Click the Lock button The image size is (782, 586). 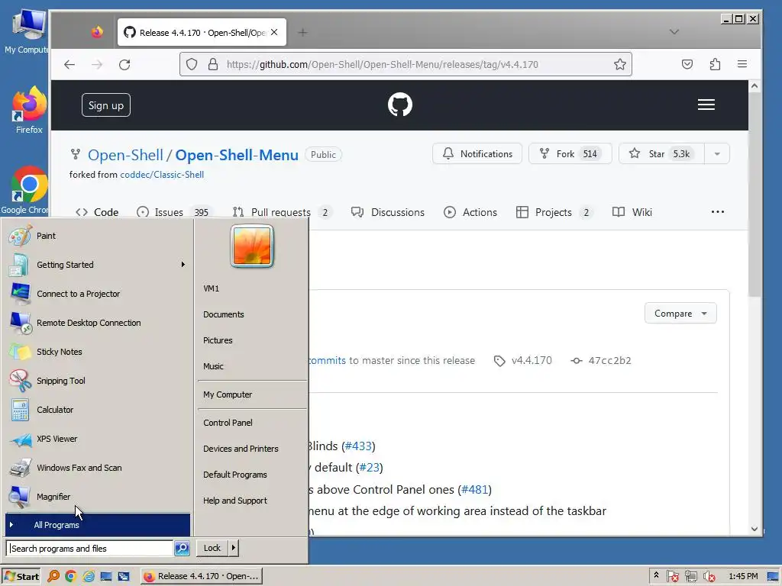point(212,548)
